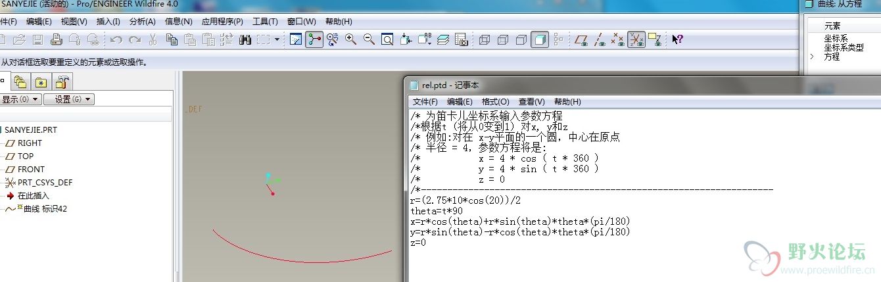The image size is (881, 282).
Task: Open 编辑(E) menu in Pro/ENGINEER
Action: [x=39, y=22]
